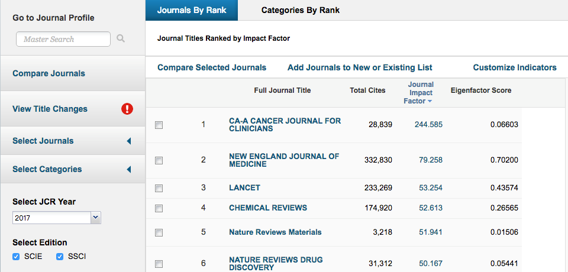Click impact factor value 51.941
Image resolution: width=568 pixels, height=272 pixels.
click(x=431, y=232)
